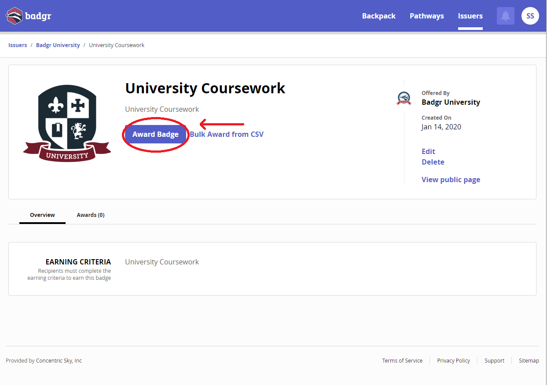The height and width of the screenshot is (385, 547).
Task: Open Bulk Award from CSV link
Action: [x=227, y=134]
